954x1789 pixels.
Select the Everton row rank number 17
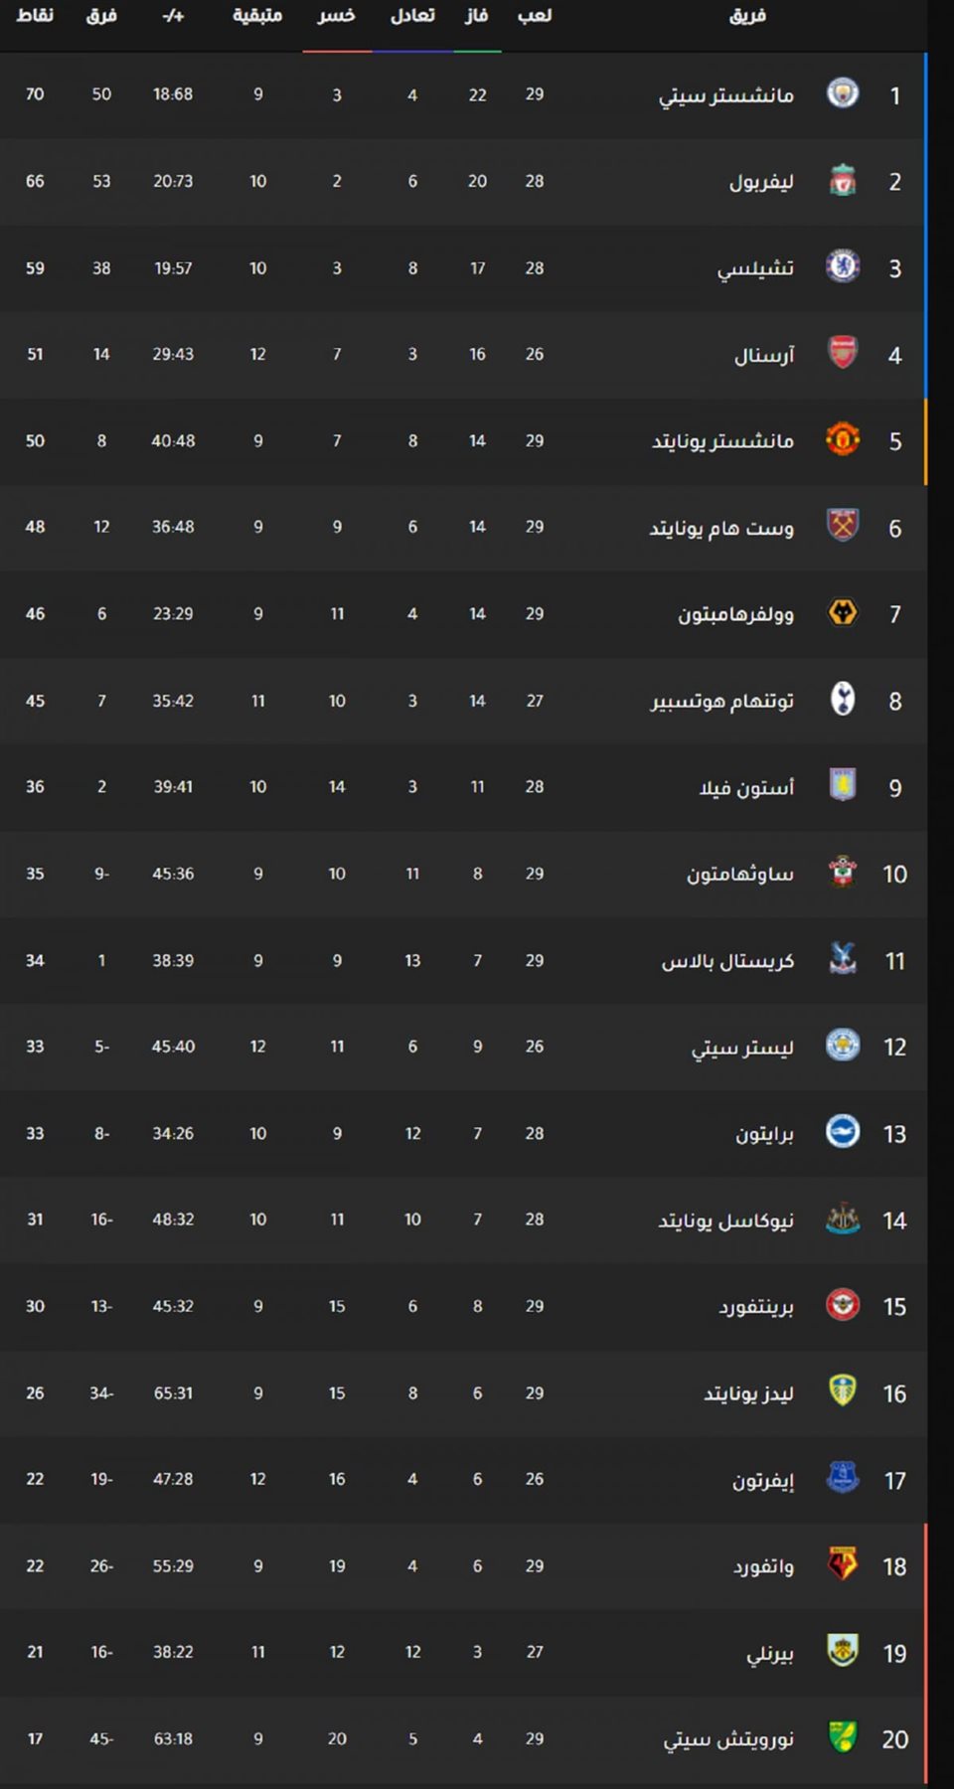(894, 1481)
